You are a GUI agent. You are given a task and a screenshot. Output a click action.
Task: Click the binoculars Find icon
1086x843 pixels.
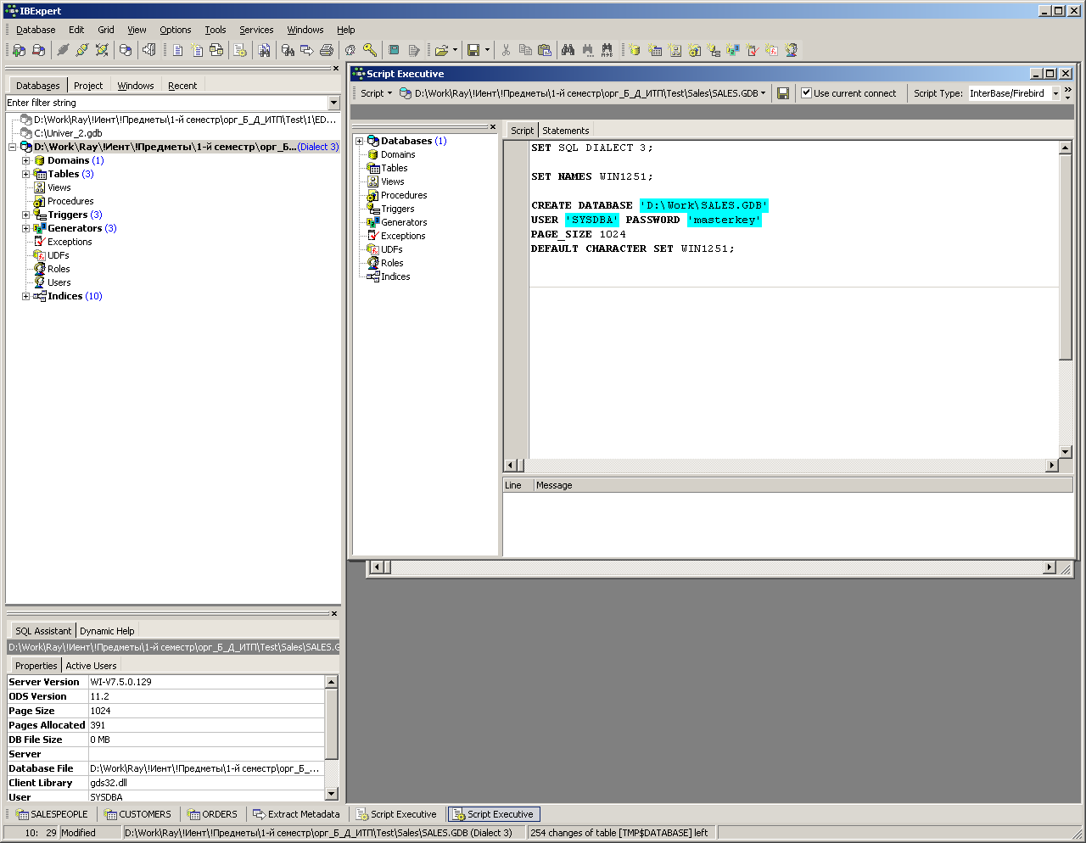568,50
